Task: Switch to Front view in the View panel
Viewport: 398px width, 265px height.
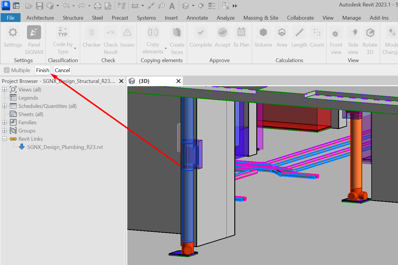Action: coord(336,40)
